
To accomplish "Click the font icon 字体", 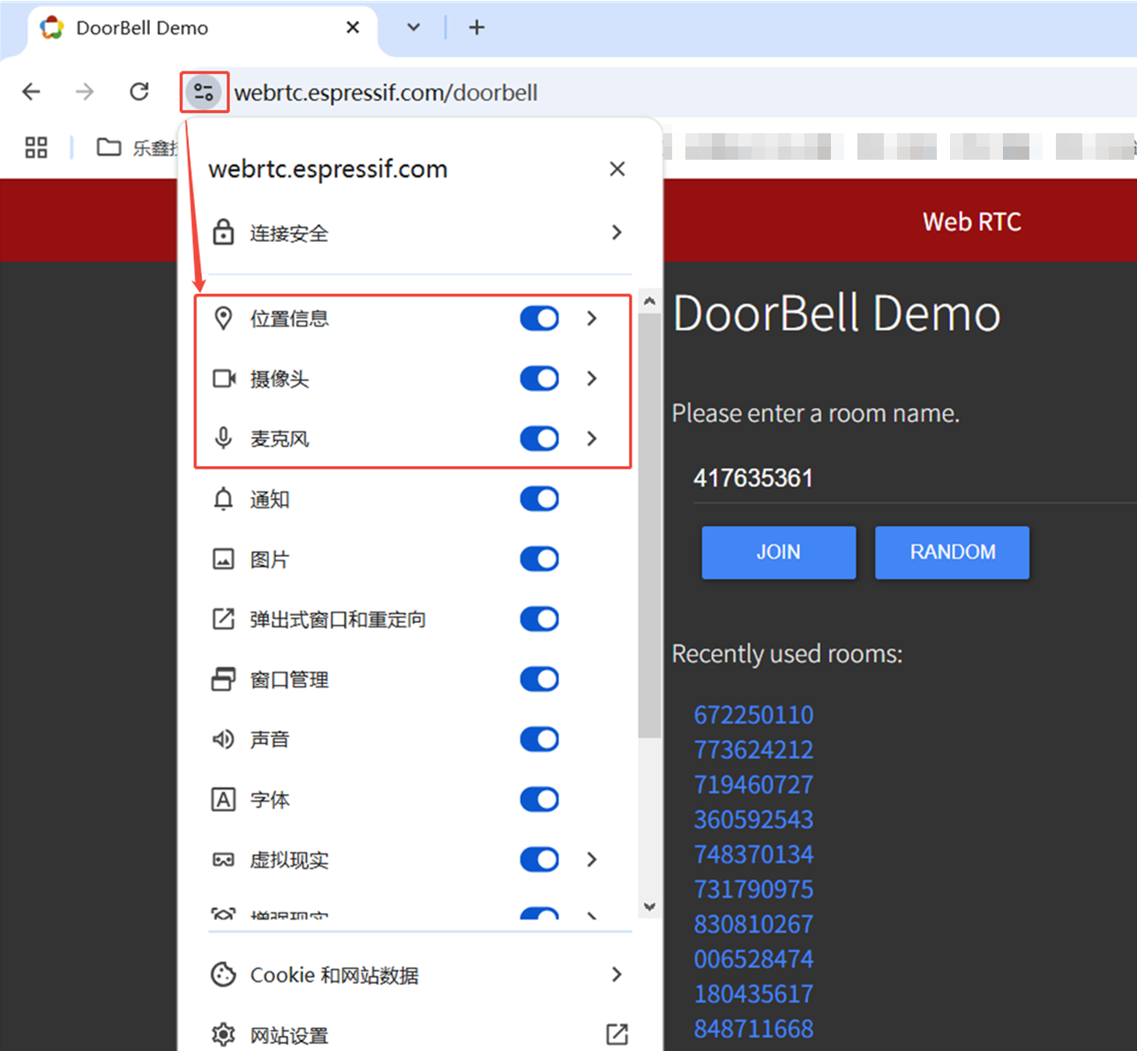I will [223, 800].
